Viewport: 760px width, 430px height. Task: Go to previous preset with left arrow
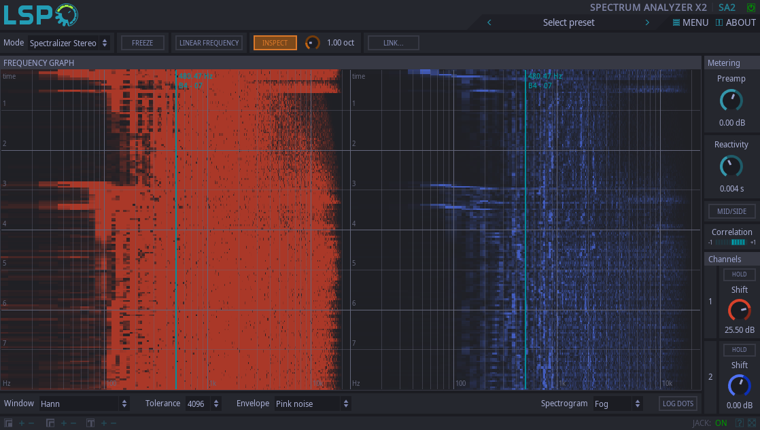(x=489, y=22)
